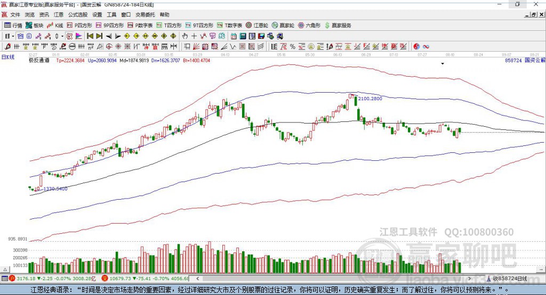Open the 设置 menu
The width and height of the screenshot is (546, 295).
pyautogui.click(x=97, y=14)
